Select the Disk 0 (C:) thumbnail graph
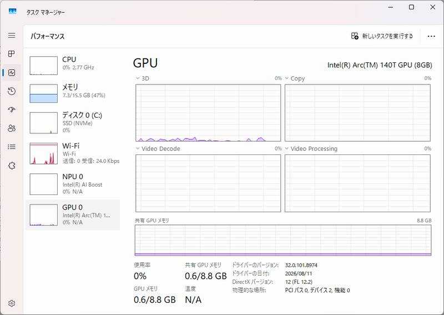 44,123
